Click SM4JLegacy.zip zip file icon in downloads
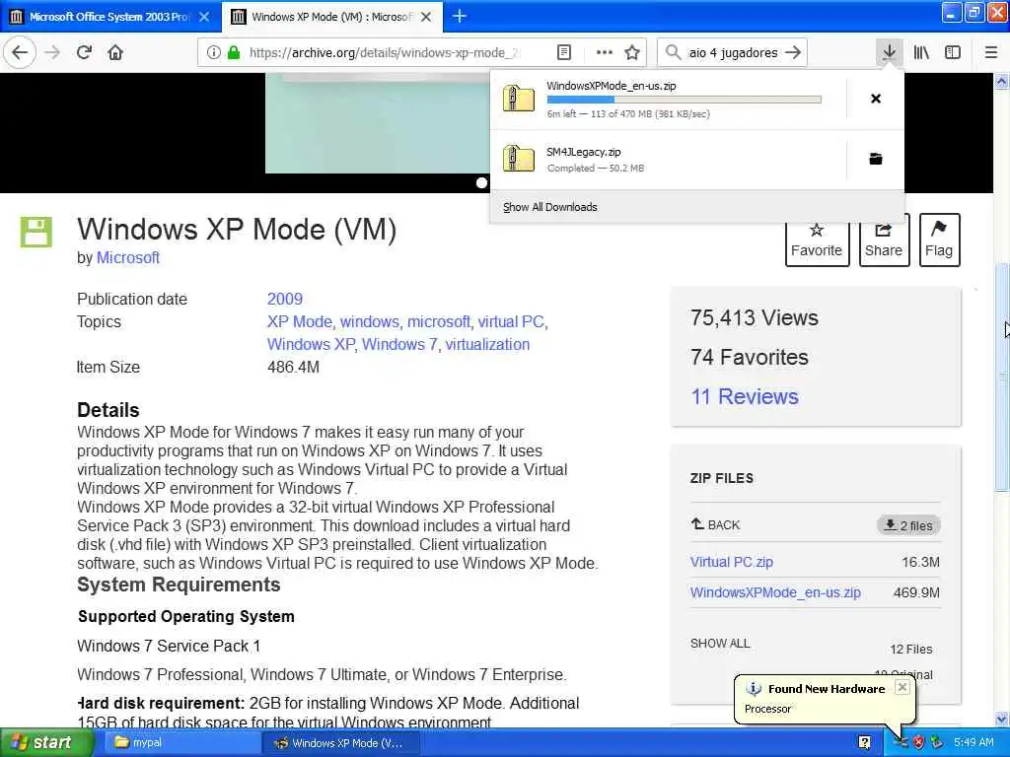Screen dimensions: 1010x757 519,159
